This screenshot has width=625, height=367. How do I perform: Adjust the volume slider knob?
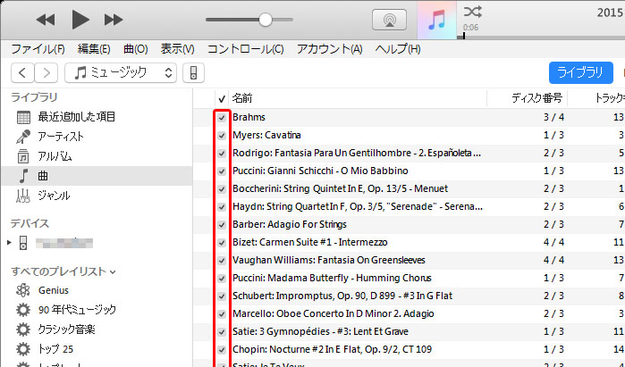tap(265, 20)
